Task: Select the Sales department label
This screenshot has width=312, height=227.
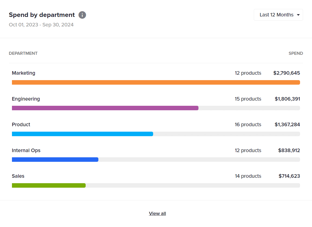Action: click(18, 176)
